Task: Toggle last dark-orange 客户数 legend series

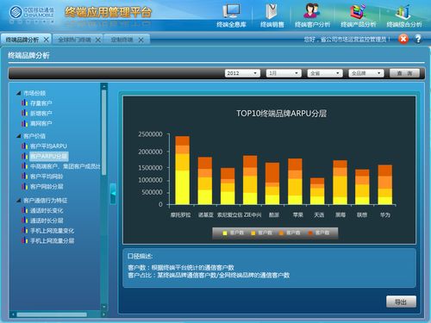Action: pyautogui.click(x=319, y=233)
